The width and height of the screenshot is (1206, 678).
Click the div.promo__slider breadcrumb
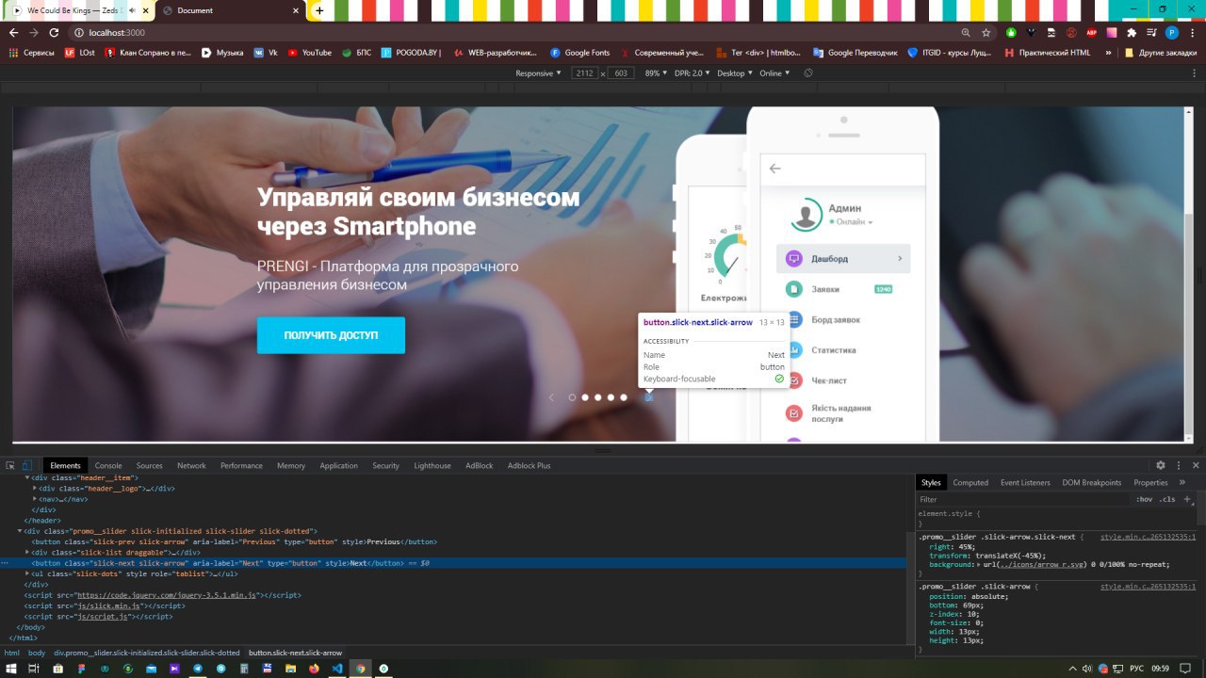[x=147, y=653]
